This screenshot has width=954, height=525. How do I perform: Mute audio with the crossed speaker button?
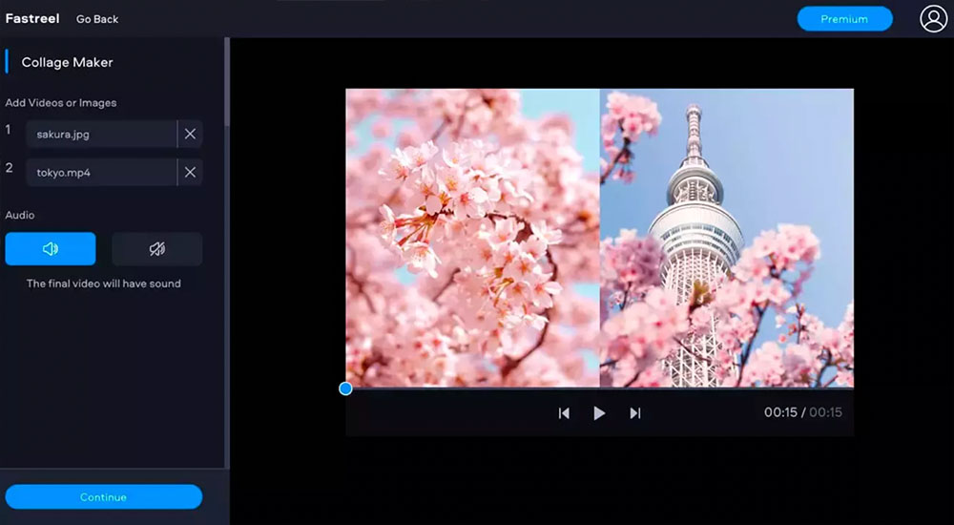[x=157, y=248]
